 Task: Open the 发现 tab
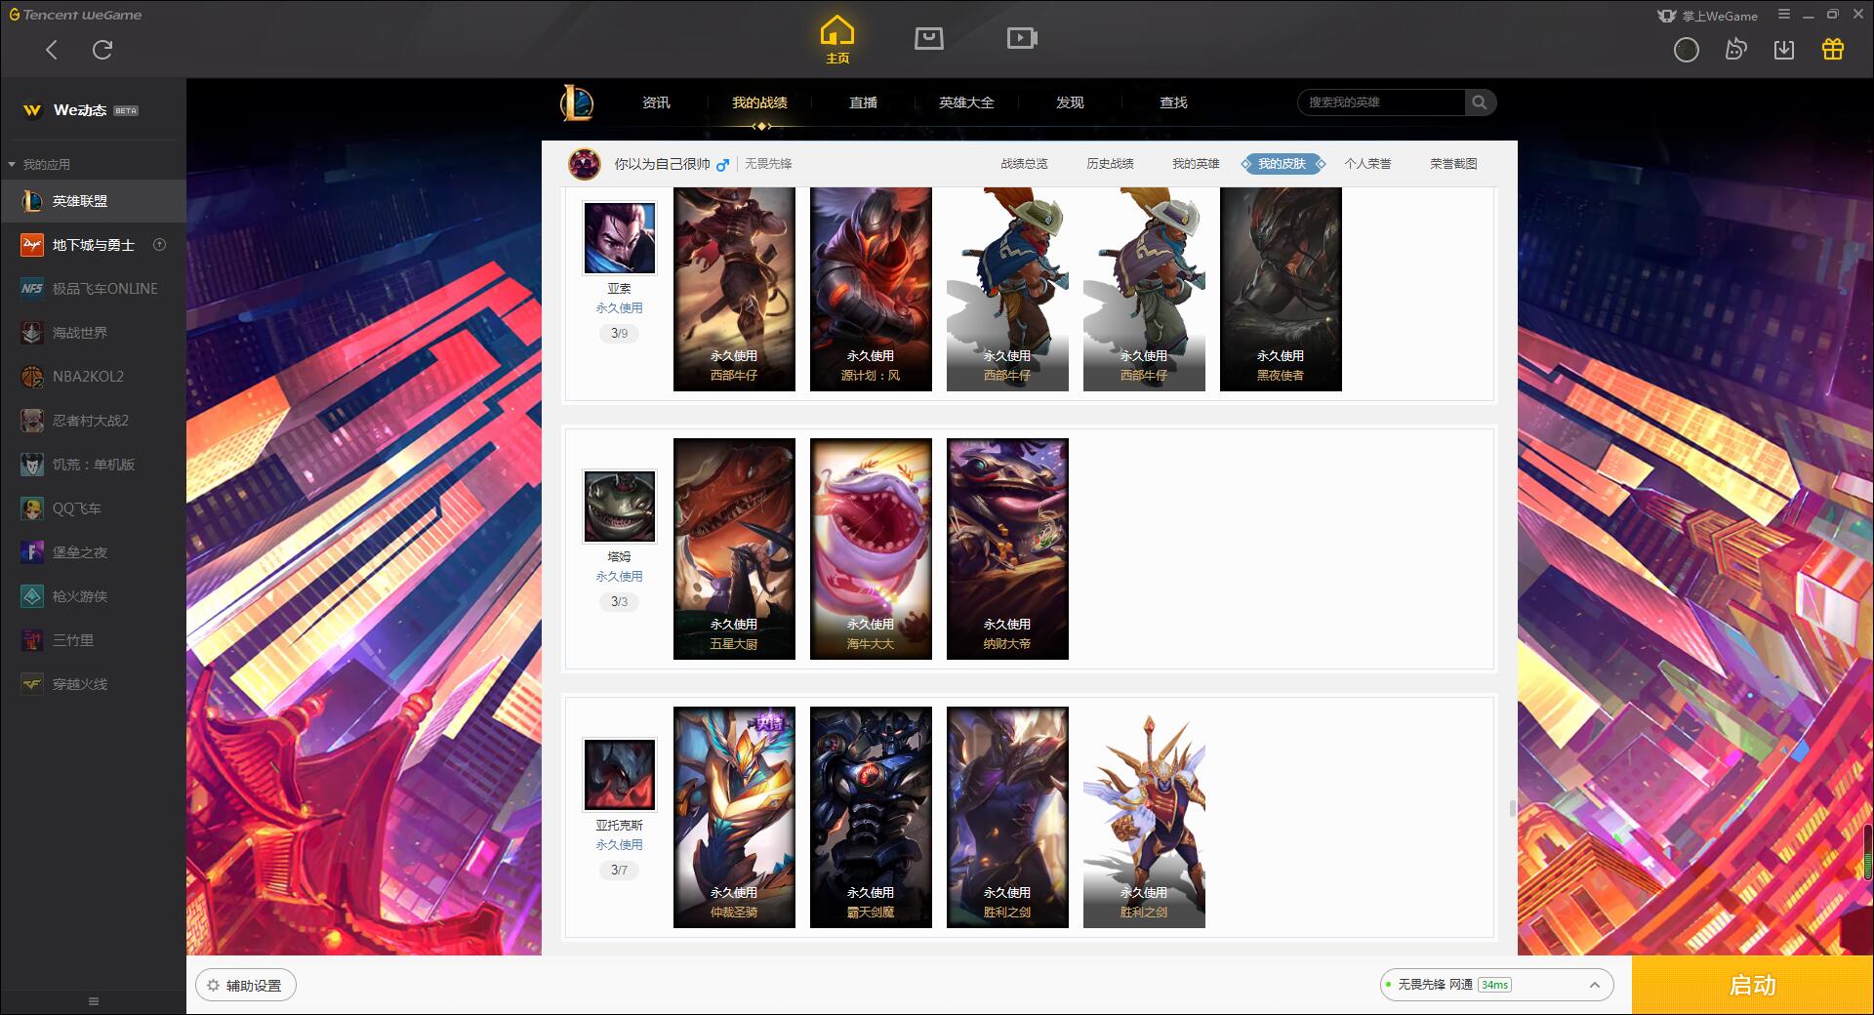coord(1070,102)
